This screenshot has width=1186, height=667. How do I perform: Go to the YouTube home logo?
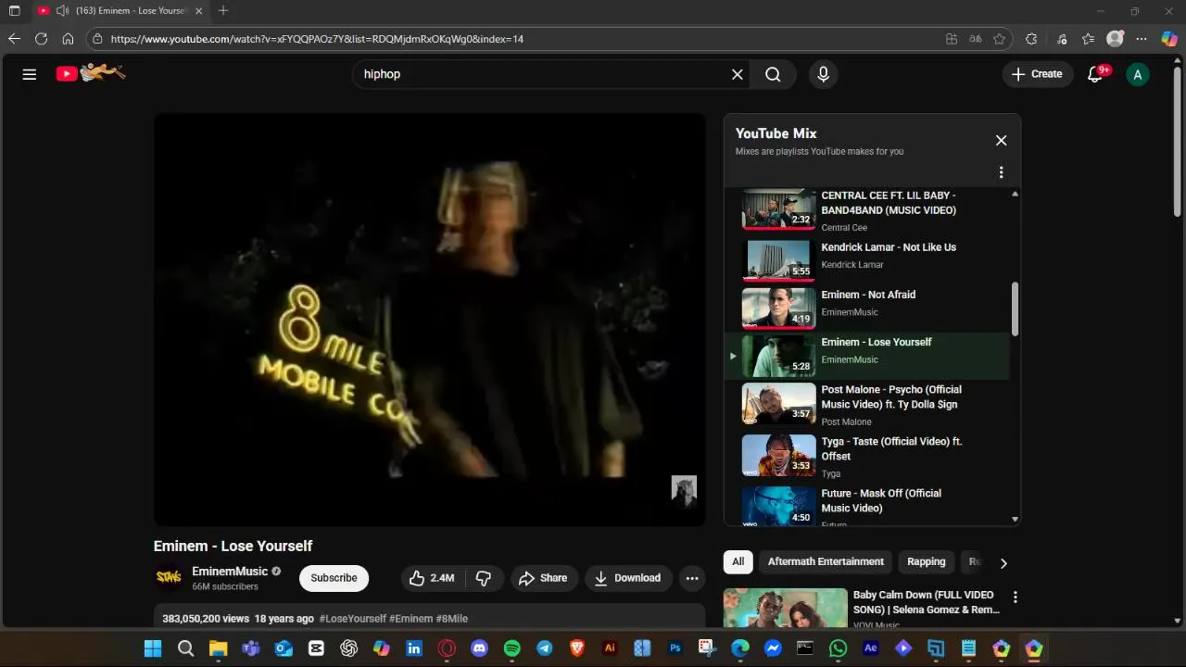[x=90, y=73]
